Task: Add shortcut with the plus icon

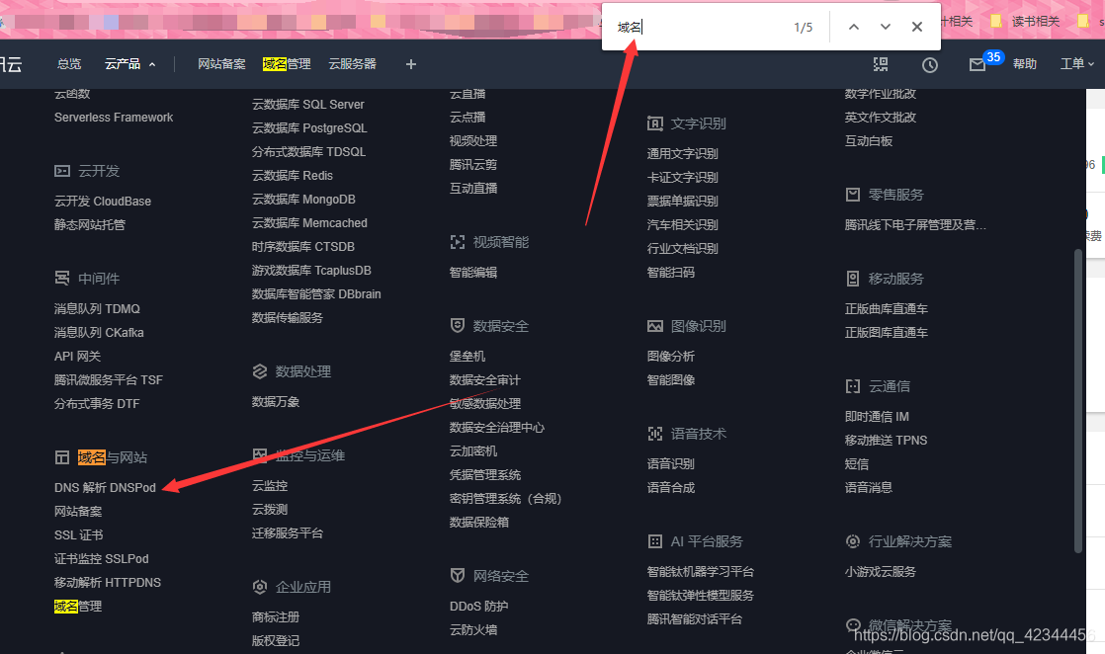Action: (x=411, y=64)
